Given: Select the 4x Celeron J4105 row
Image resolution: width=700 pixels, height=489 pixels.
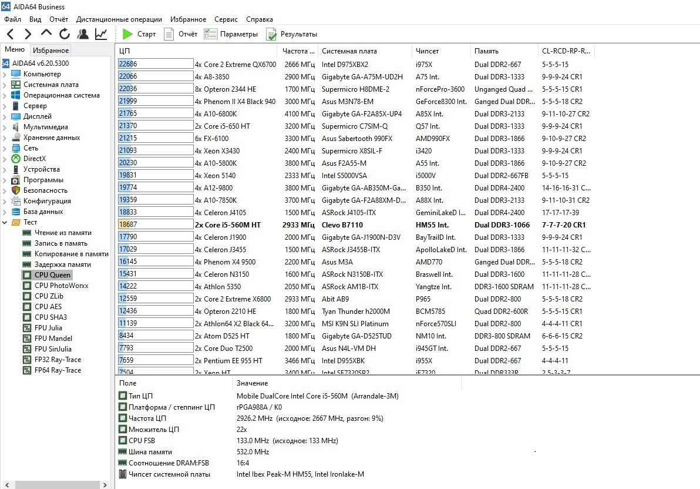Looking at the screenshot, I should [x=356, y=213].
